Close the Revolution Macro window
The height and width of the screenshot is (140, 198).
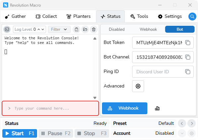click(190, 5)
